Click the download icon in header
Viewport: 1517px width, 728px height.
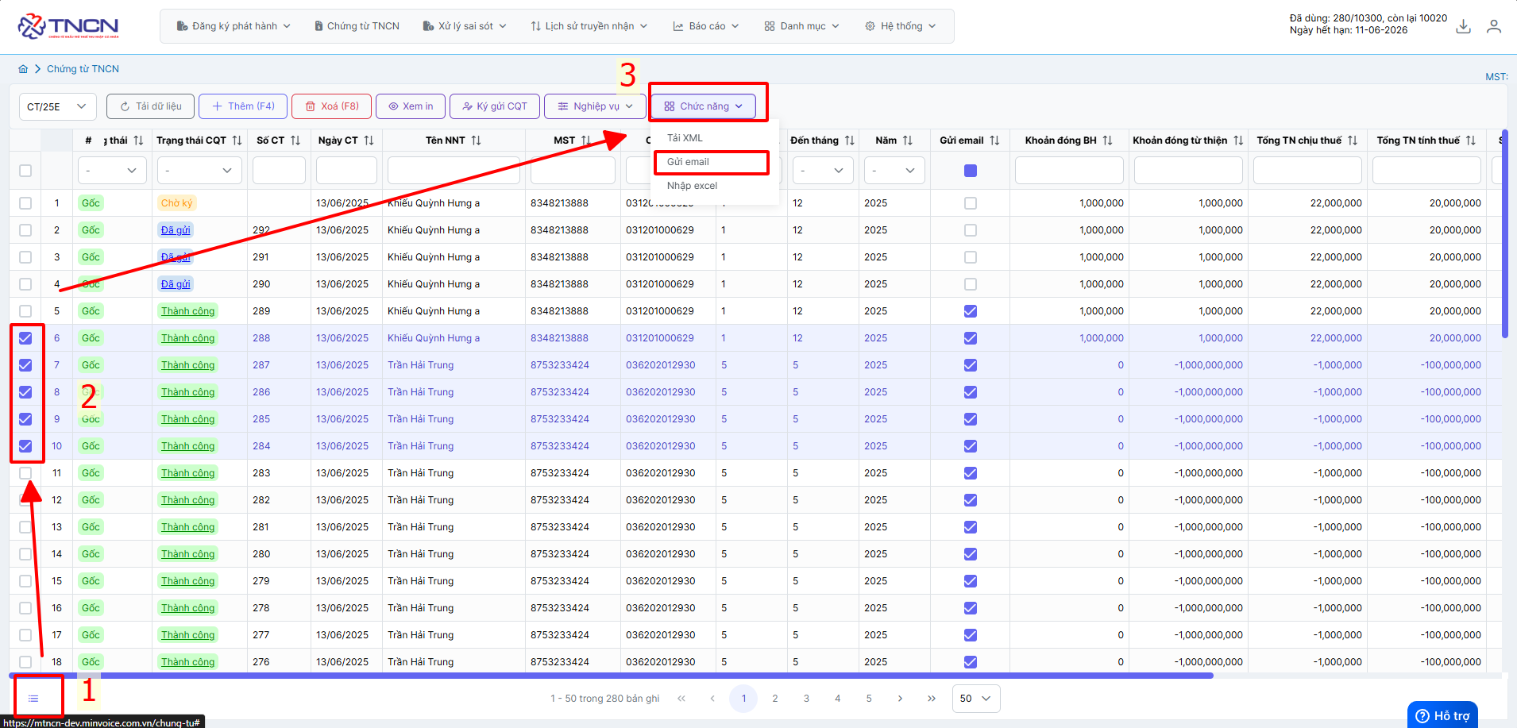[x=1463, y=26]
